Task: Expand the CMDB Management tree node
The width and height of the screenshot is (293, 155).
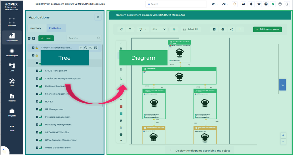Action: pos(37,71)
